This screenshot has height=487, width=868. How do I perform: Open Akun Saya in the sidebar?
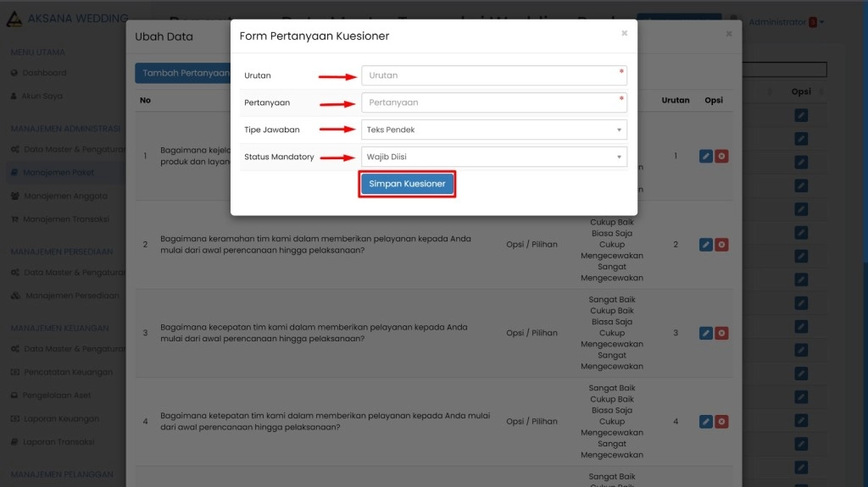[42, 97]
